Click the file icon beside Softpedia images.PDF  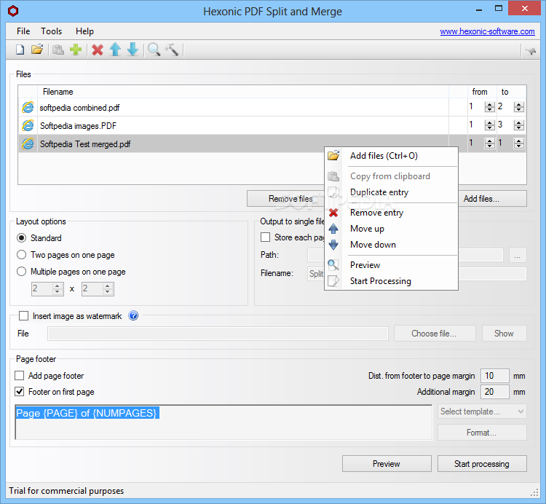pyautogui.click(x=28, y=125)
